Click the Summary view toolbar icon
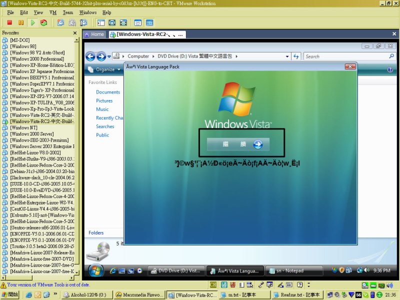Viewport: 400px width, 300px height. (x=138, y=22)
